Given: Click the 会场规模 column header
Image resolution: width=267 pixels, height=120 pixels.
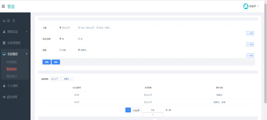Looking at the screenshot, I should tap(148, 88).
